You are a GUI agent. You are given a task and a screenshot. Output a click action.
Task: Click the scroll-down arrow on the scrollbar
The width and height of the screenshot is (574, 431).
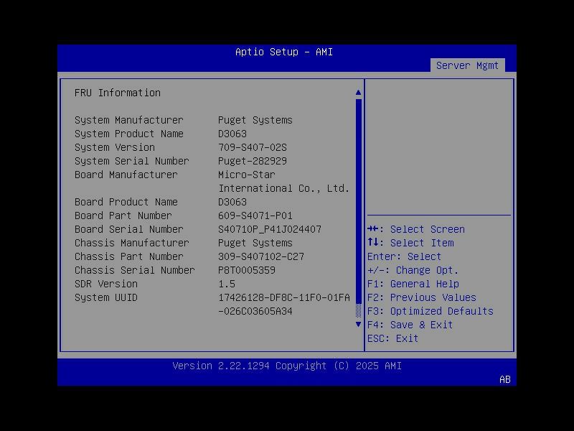358,324
